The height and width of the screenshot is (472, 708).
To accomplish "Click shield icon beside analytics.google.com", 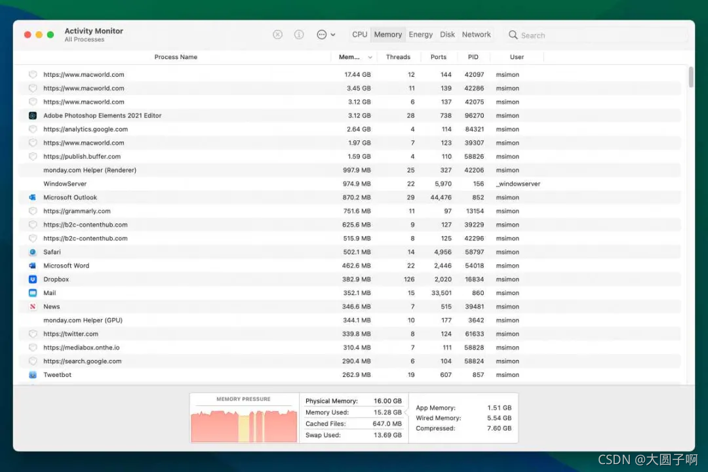I will 33,129.
